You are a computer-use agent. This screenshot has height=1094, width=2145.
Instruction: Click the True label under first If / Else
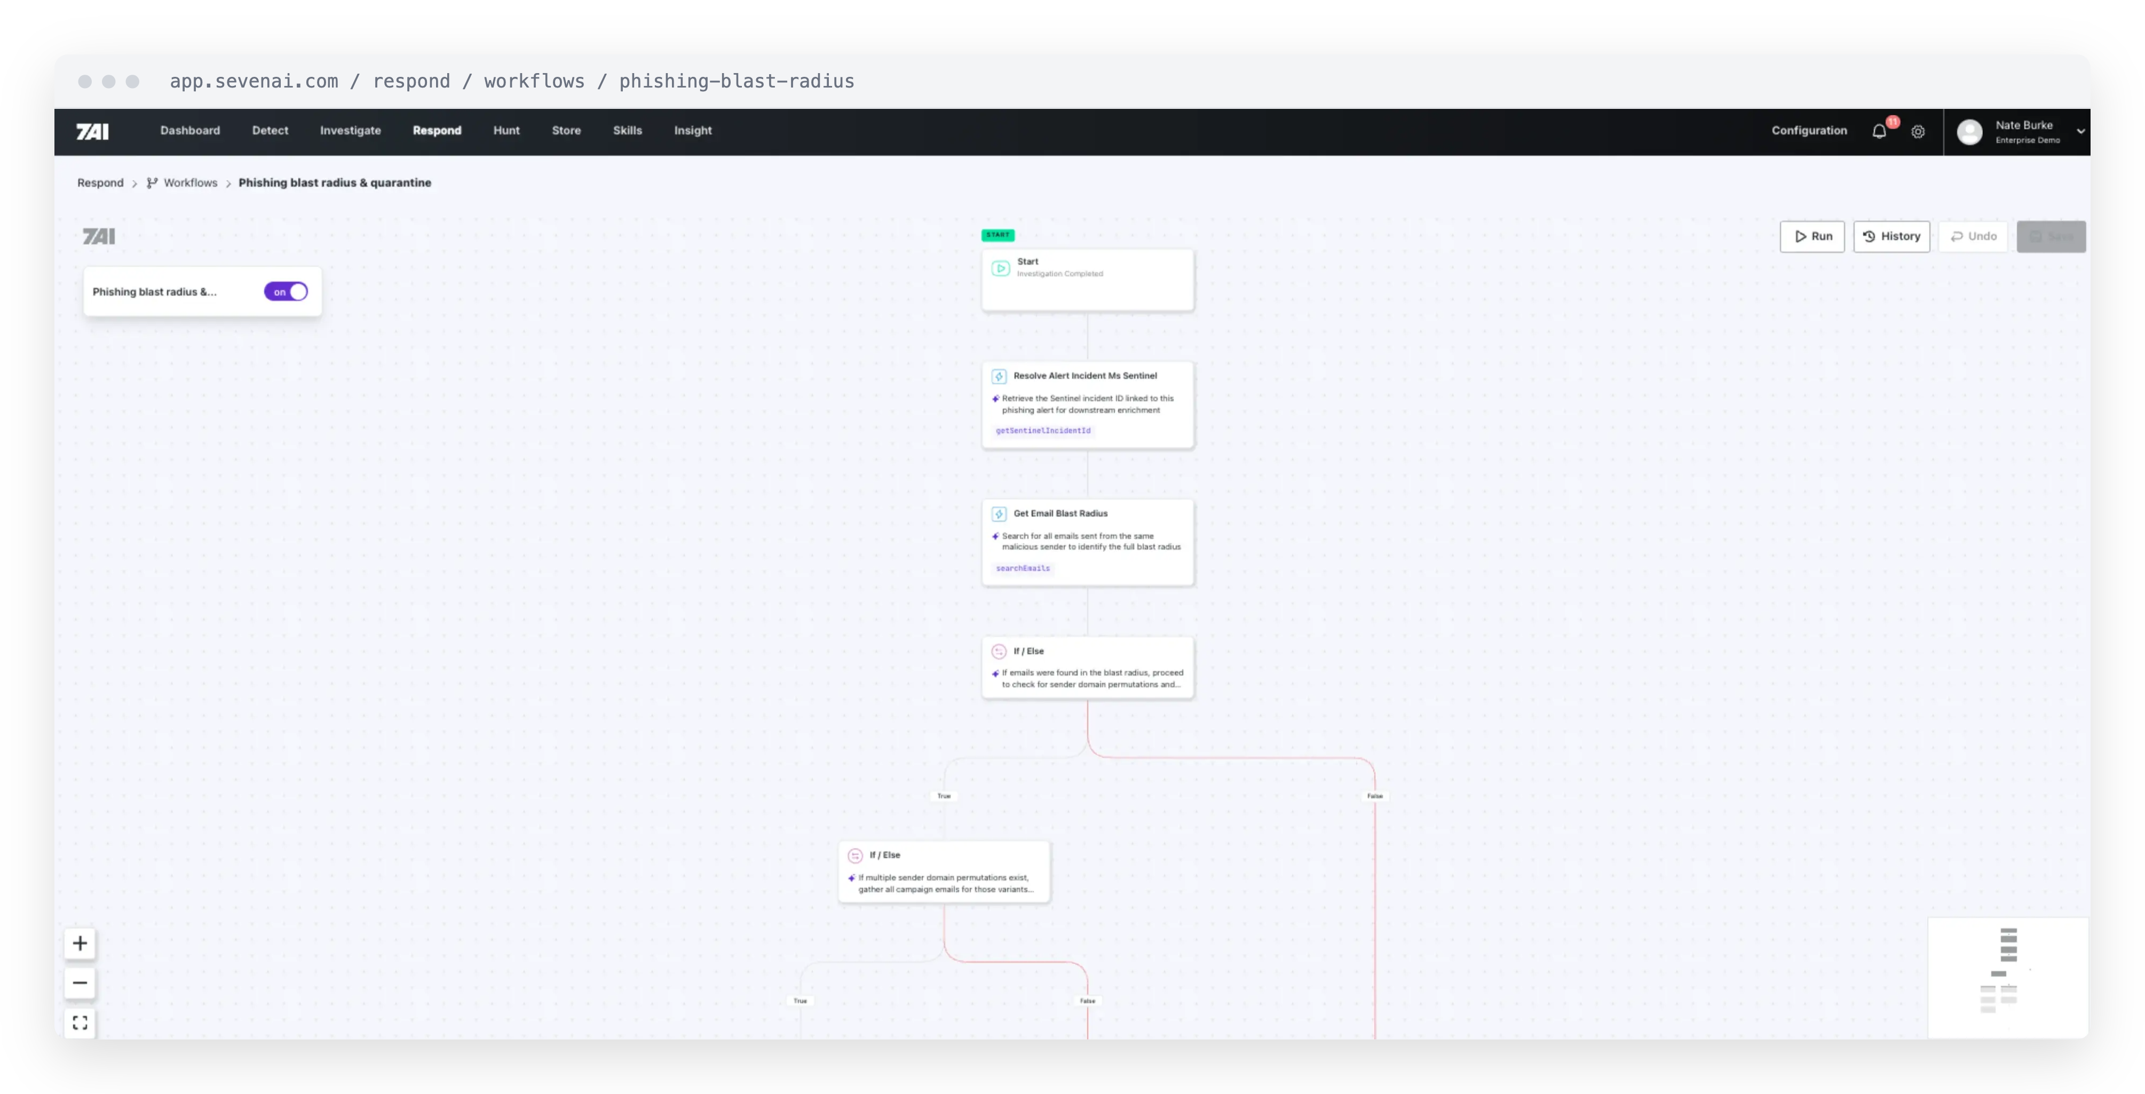944,796
